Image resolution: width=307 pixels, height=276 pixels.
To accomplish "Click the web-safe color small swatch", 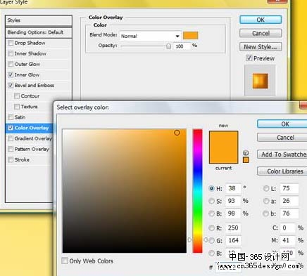I will 246,160.
